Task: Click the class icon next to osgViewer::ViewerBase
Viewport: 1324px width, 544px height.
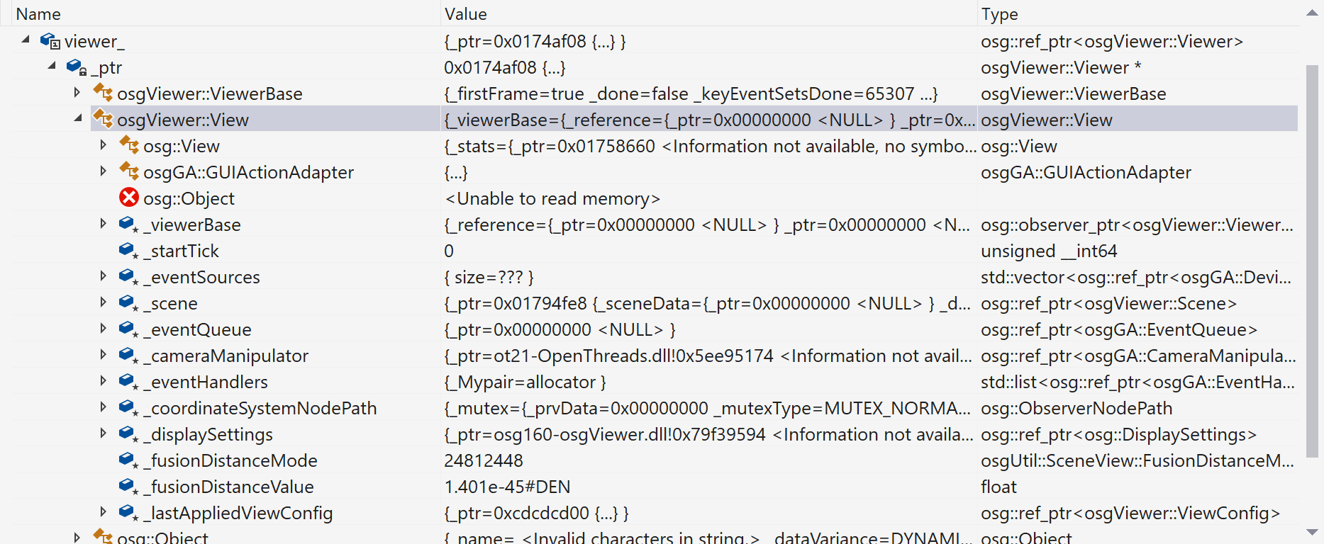Action: [104, 93]
